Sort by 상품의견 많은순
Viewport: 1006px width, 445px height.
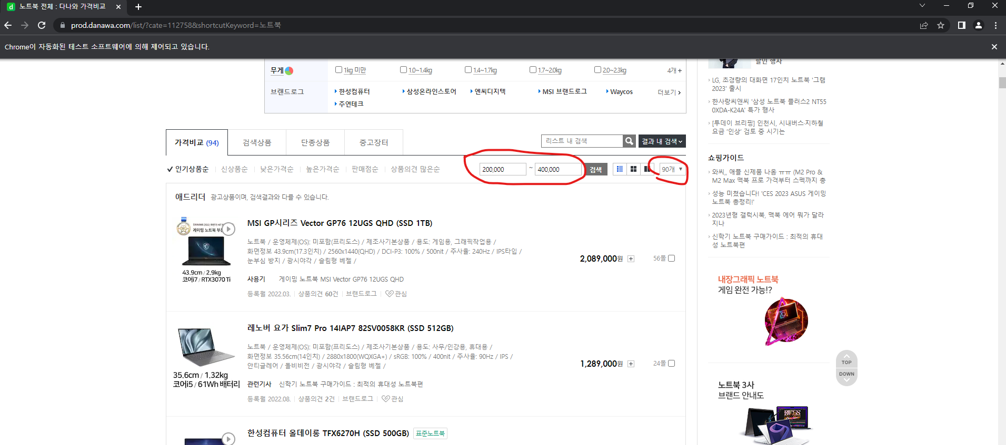[415, 169]
